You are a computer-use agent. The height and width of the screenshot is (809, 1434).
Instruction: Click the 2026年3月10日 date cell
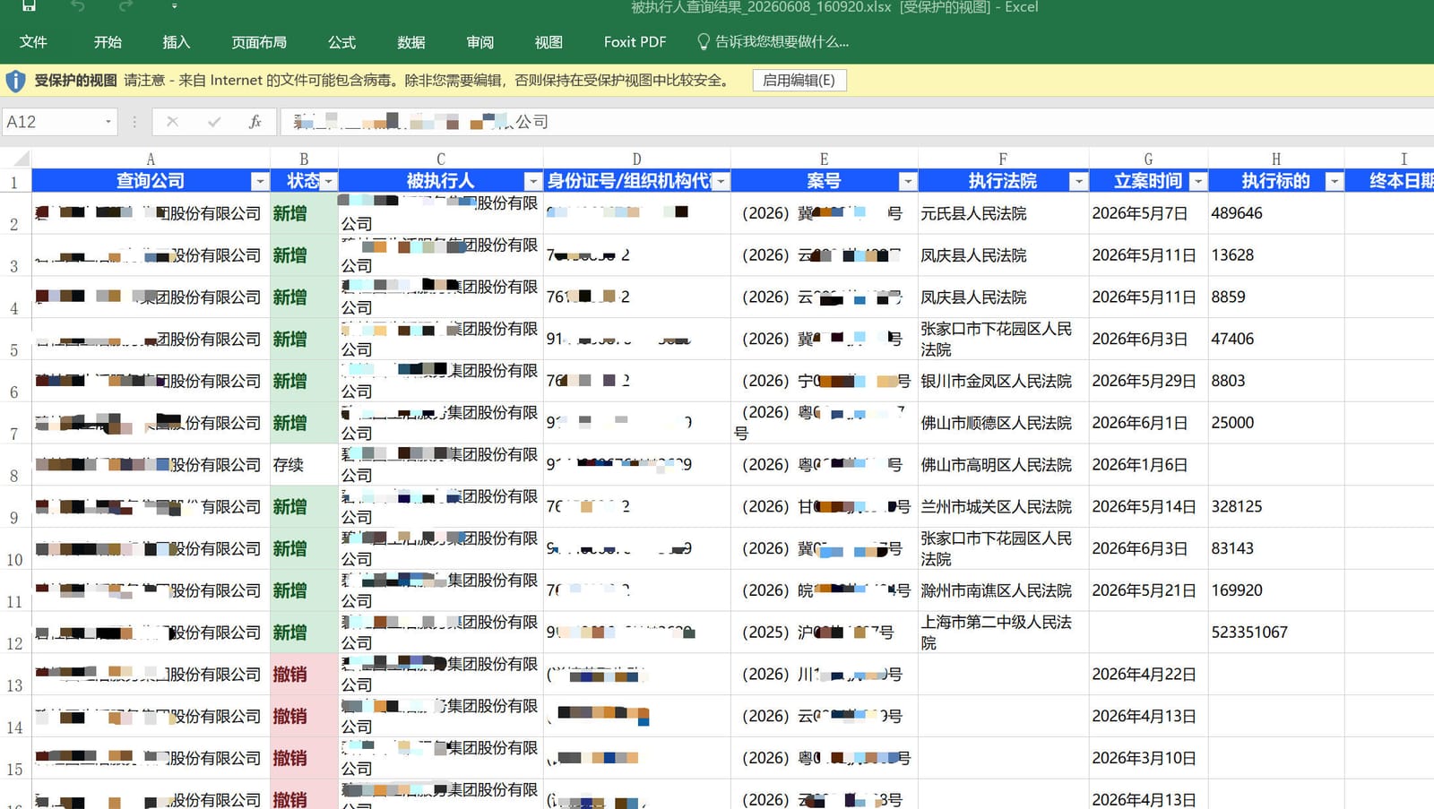point(1148,758)
